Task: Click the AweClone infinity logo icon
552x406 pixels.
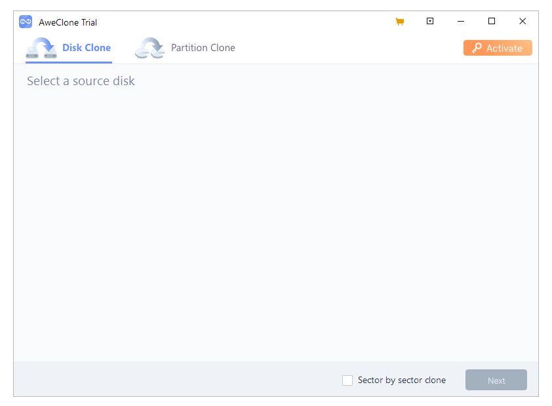Action: pos(24,21)
